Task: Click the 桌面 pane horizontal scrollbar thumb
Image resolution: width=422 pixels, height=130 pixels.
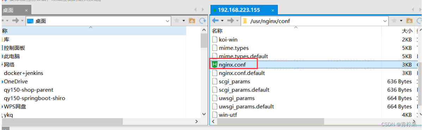Action: click(62, 121)
